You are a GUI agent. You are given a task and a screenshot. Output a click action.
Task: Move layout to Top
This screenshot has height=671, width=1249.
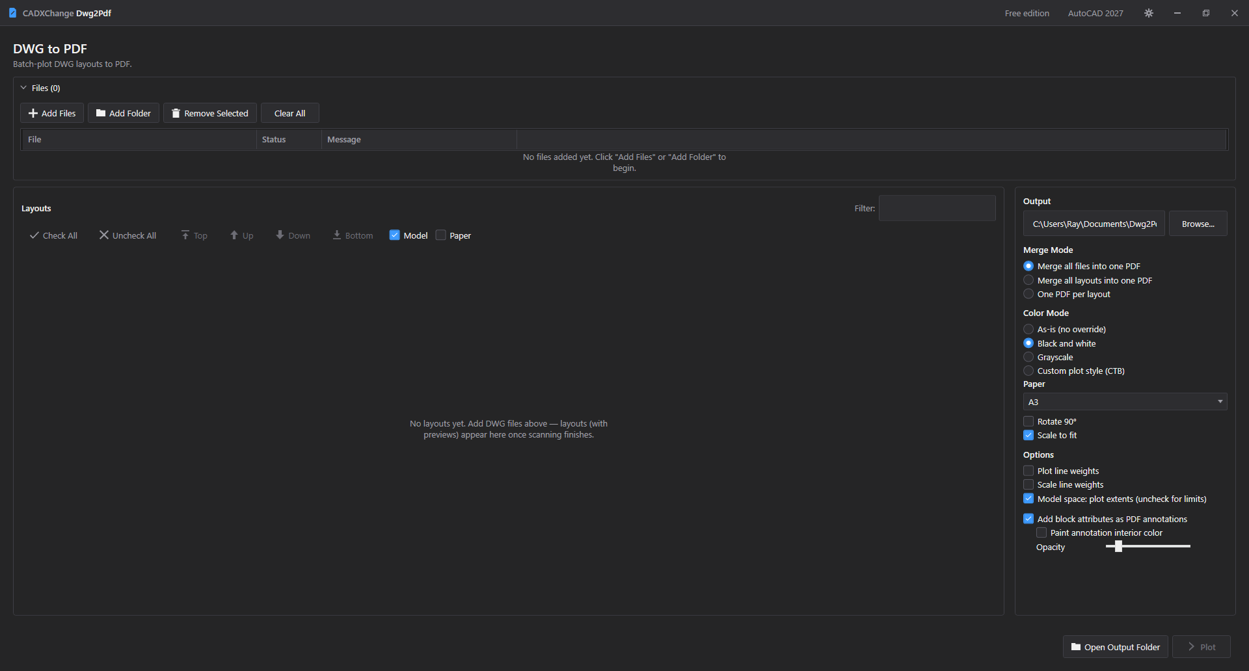click(194, 235)
